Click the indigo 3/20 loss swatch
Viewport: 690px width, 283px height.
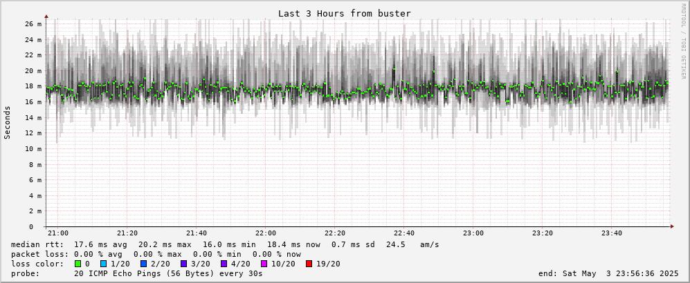coord(183,264)
